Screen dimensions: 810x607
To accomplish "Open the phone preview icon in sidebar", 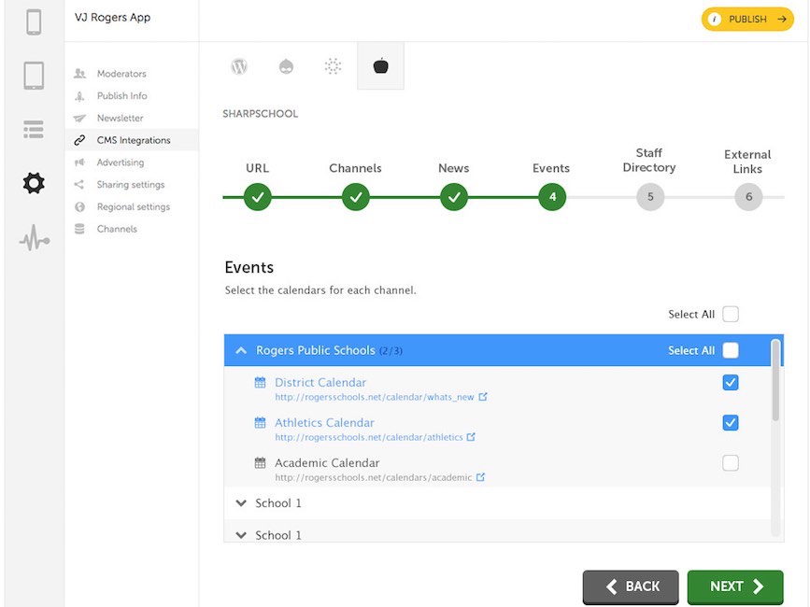I will [x=34, y=22].
